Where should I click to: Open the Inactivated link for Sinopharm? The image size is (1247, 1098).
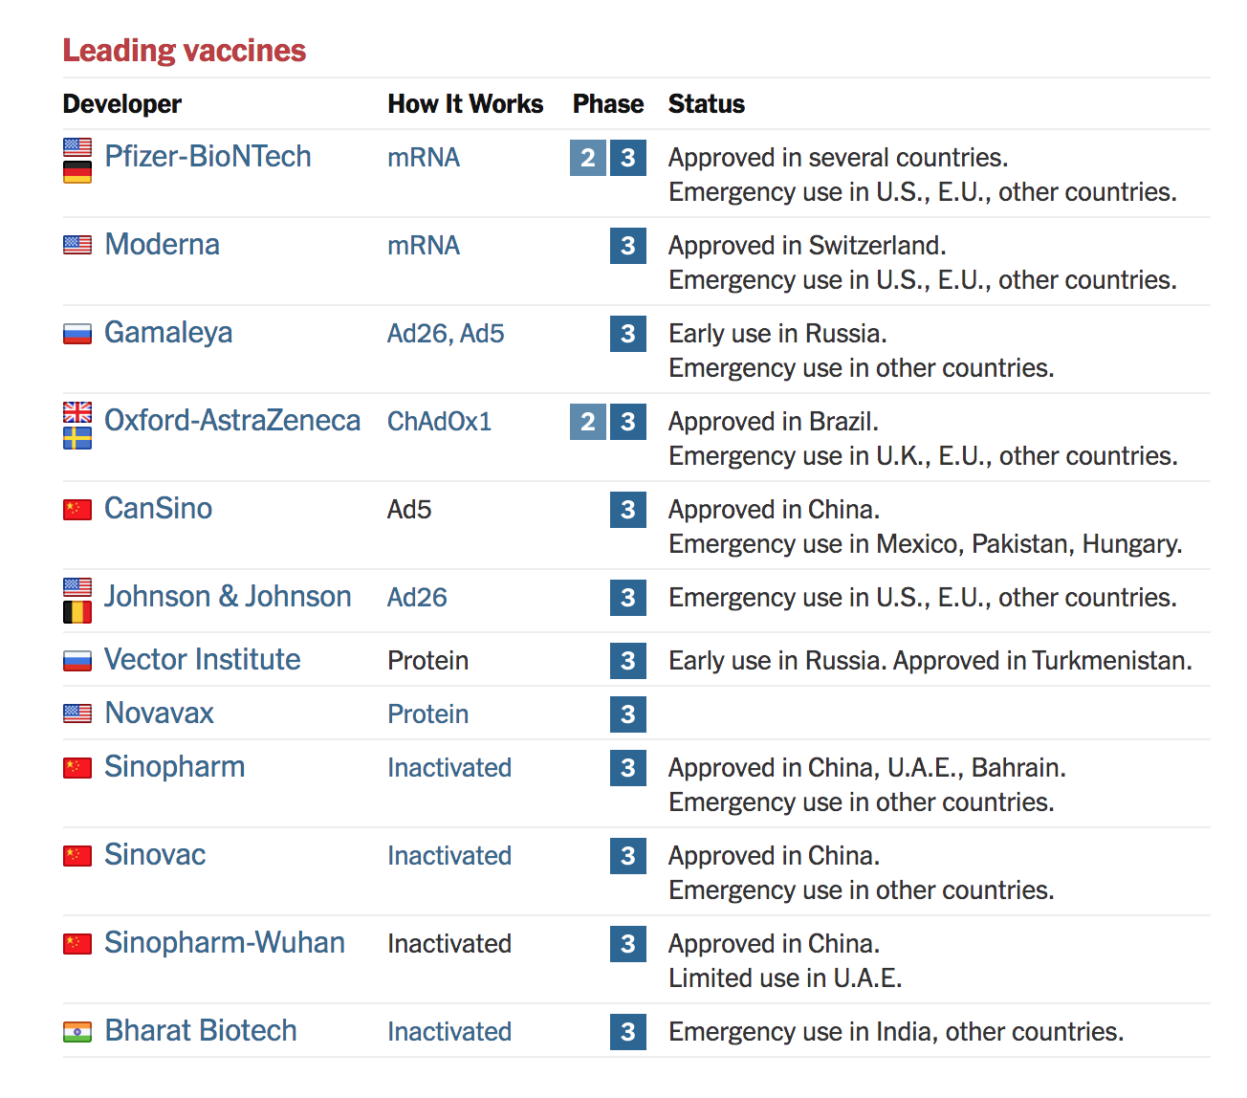pos(449,768)
